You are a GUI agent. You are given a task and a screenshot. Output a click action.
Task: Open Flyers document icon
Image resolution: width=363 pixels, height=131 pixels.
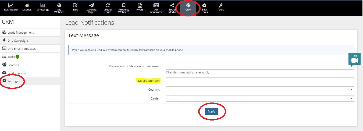click(140, 5)
